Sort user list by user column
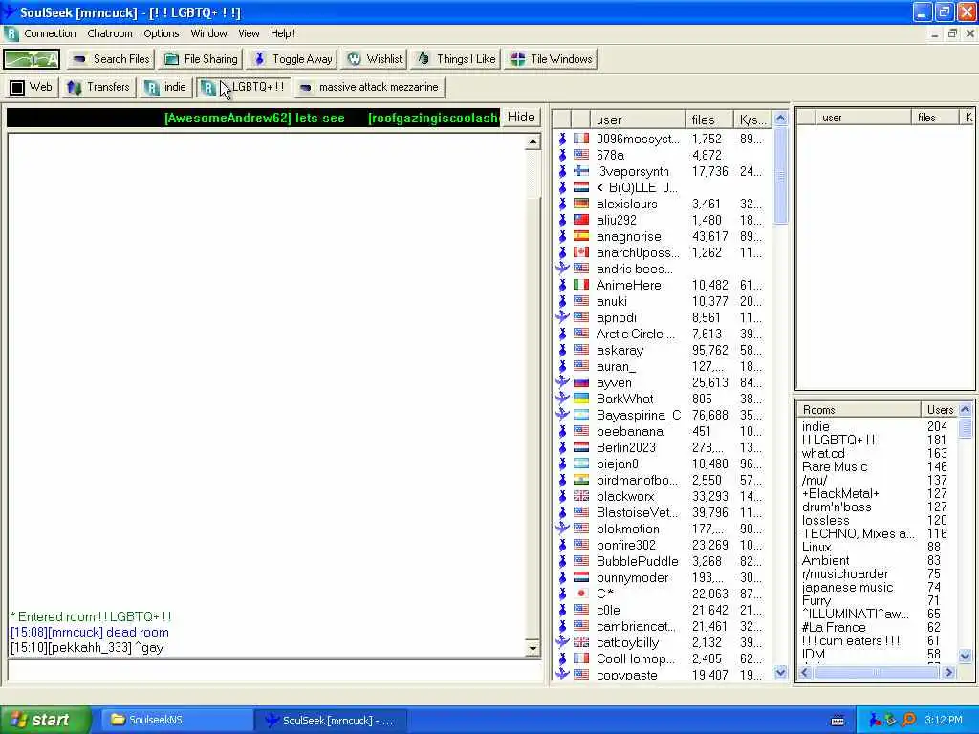This screenshot has height=734, width=979. click(x=638, y=119)
